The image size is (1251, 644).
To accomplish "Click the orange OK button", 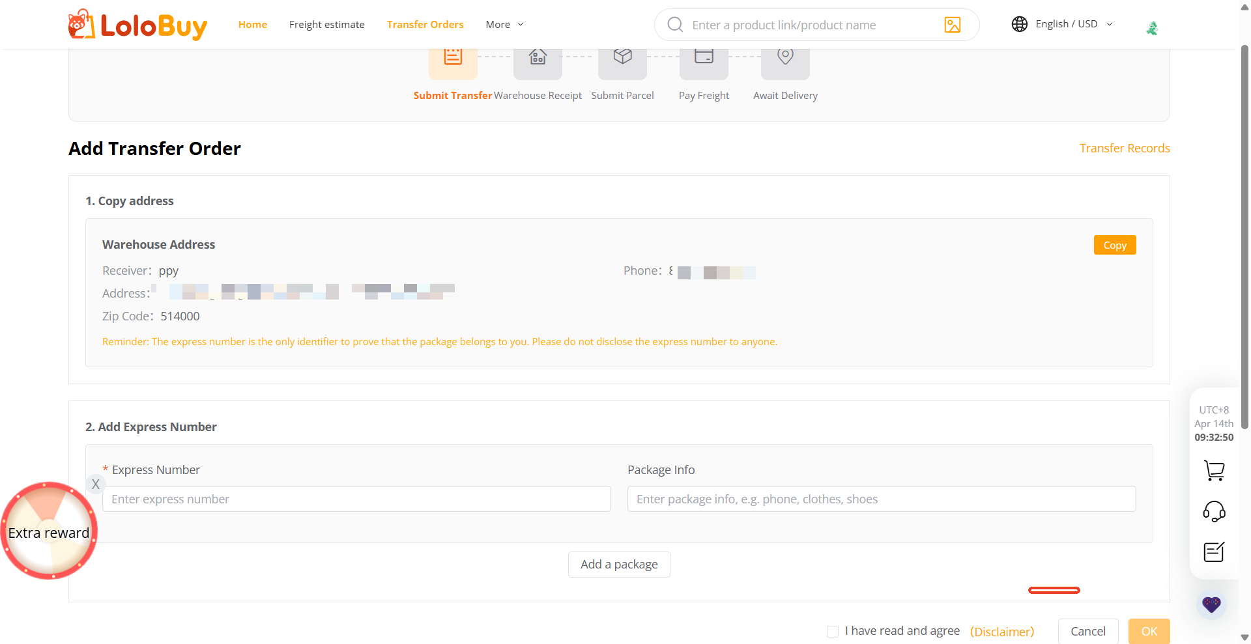I will (1149, 632).
